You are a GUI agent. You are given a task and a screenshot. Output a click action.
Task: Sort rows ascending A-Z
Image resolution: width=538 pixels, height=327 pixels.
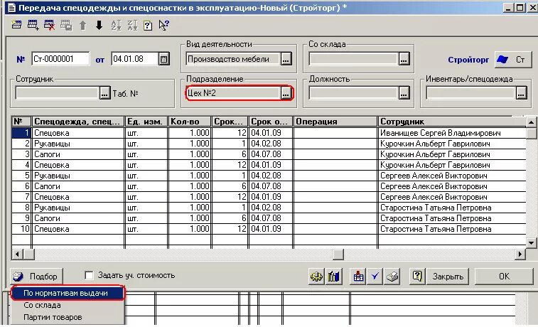tap(116, 25)
